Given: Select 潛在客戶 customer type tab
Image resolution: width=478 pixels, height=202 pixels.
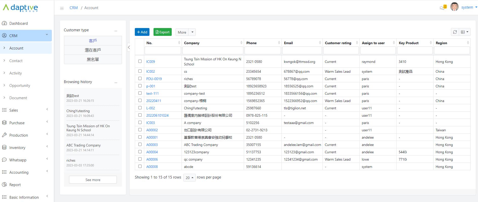Looking at the screenshot, I should (x=93, y=50).
